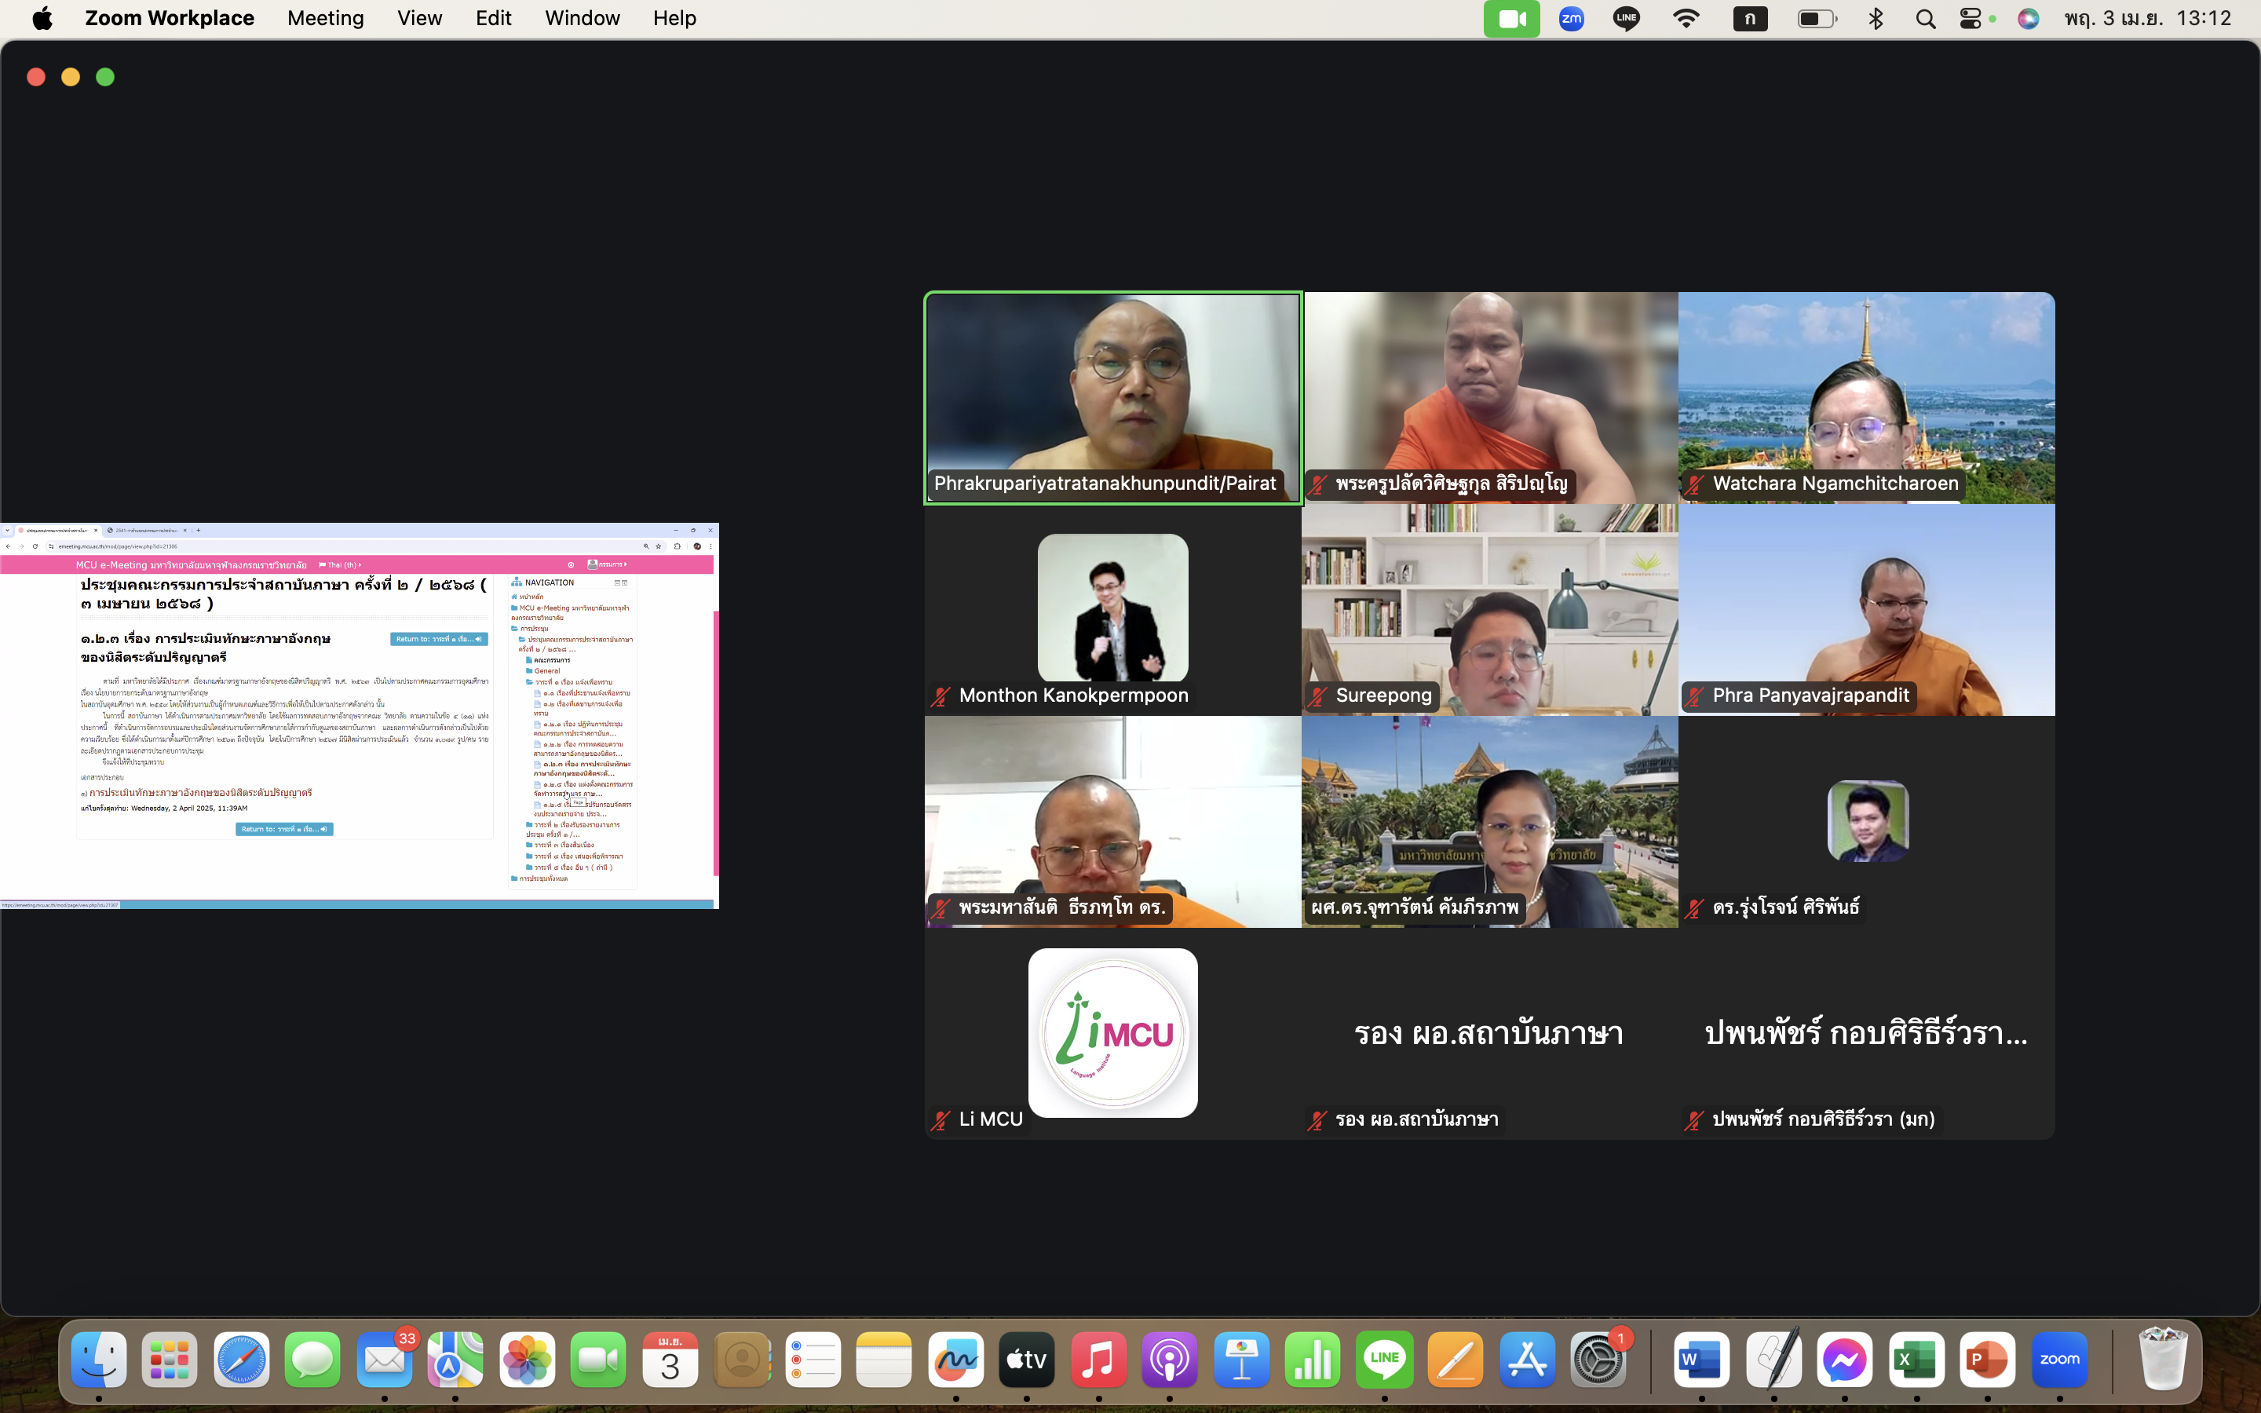The image size is (2261, 1413).
Task: Open the blue zm Zoom menu bar icon
Action: point(1571,19)
